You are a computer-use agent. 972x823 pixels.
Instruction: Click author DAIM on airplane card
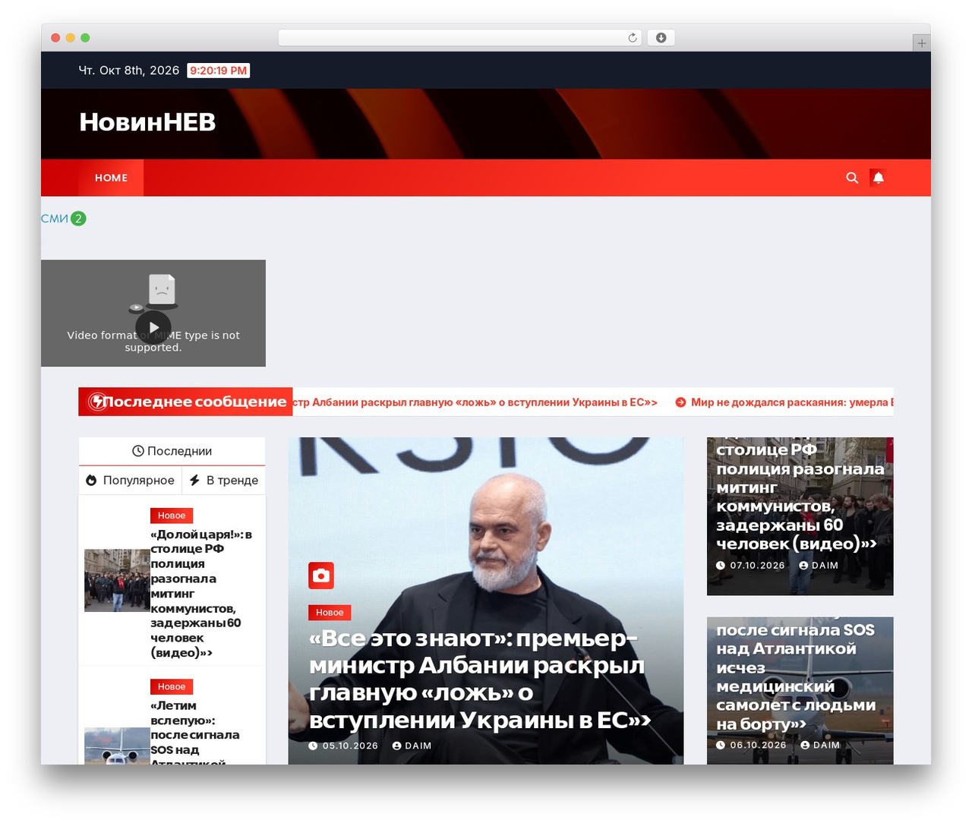(820, 745)
